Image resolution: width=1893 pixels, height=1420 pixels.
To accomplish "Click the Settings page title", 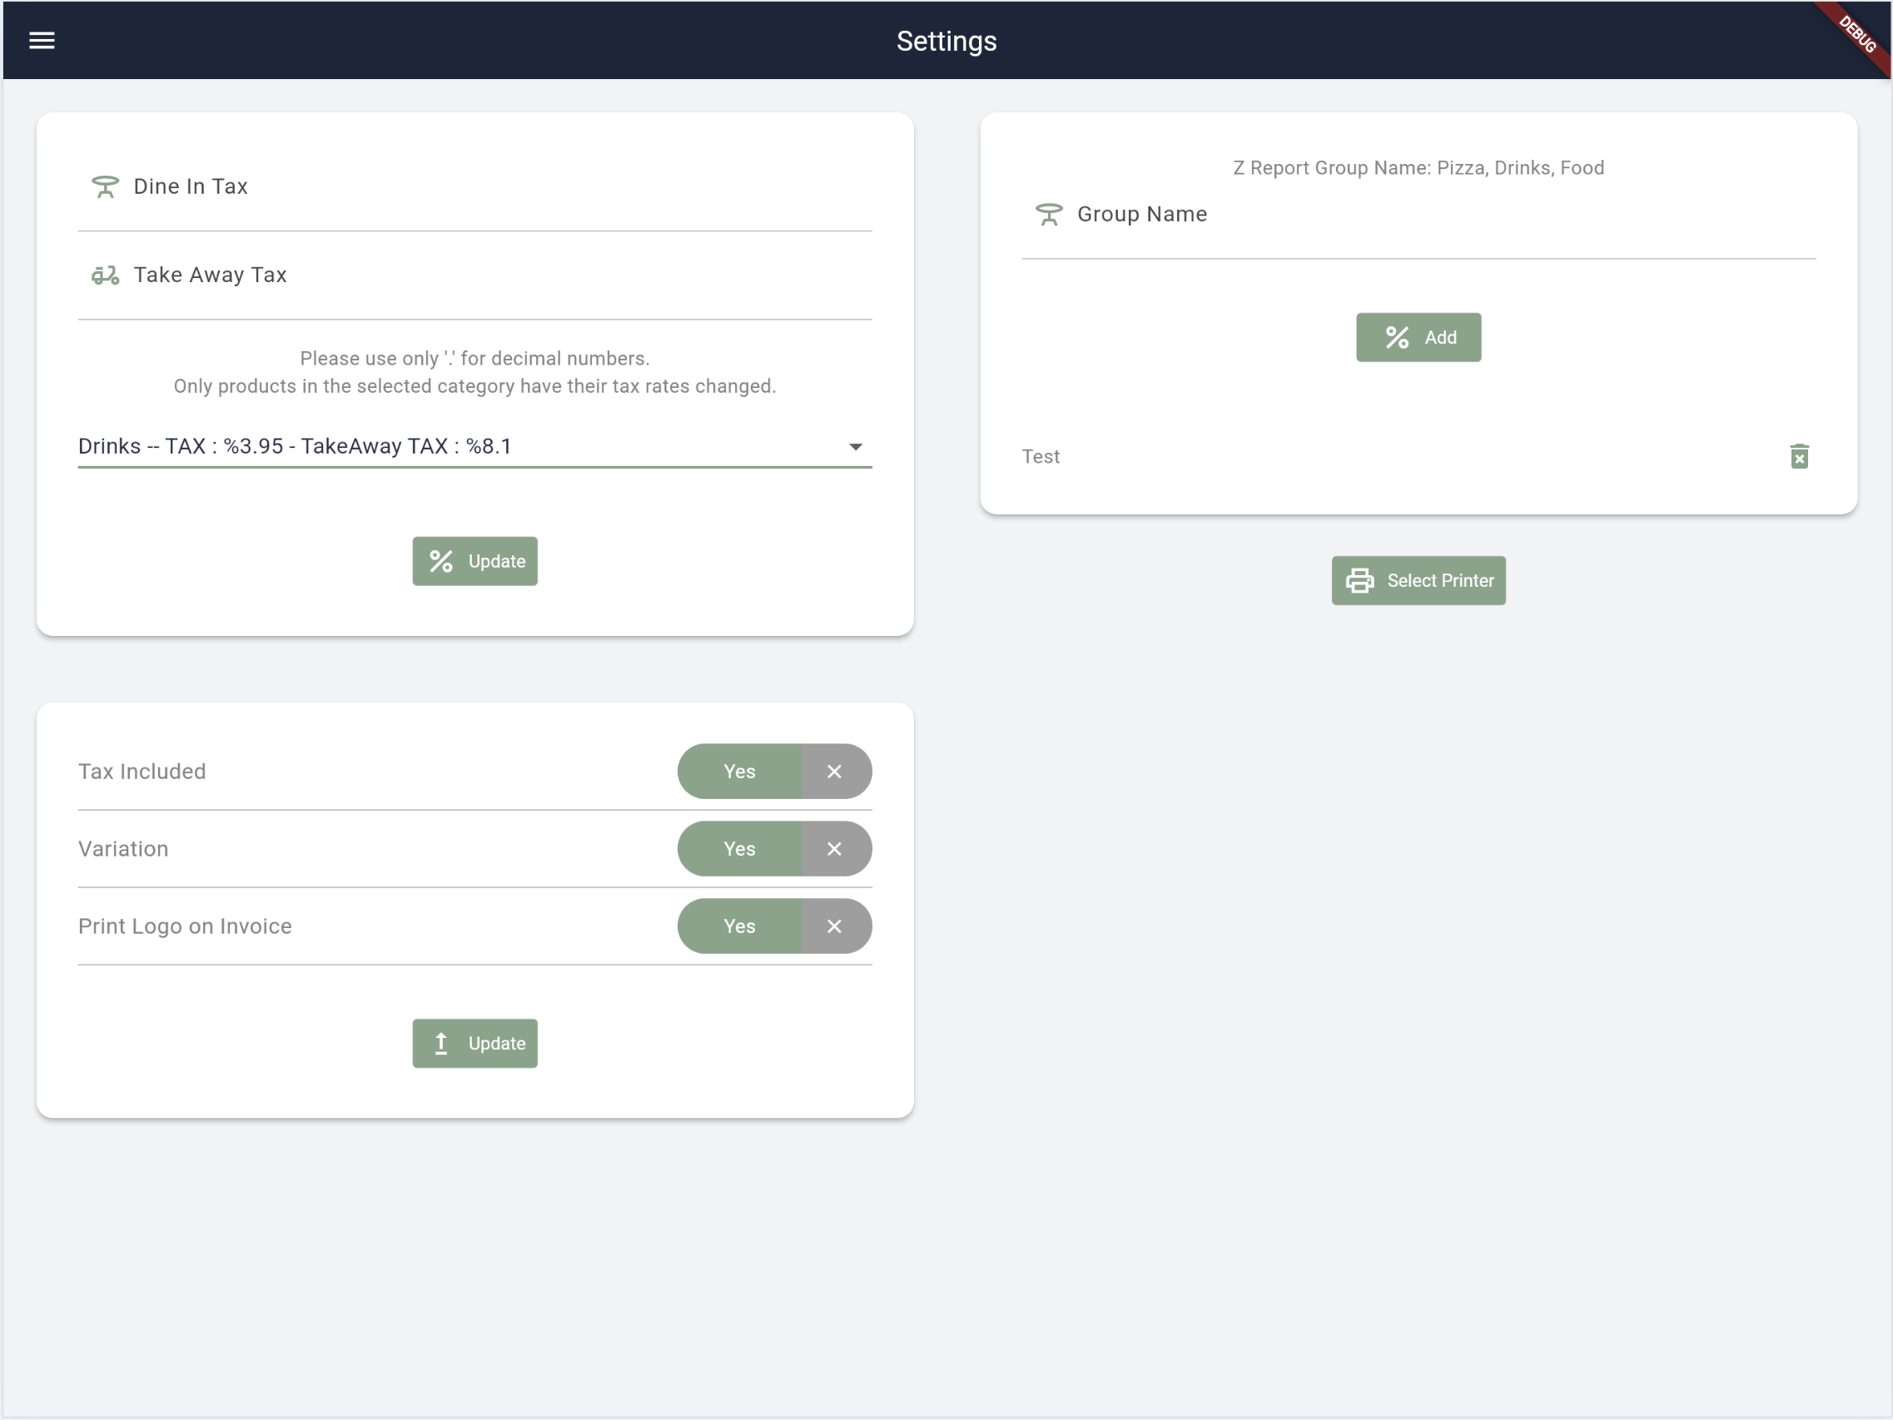I will coord(946,39).
